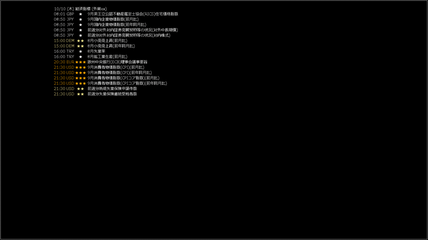This screenshot has height=240, width=428.
Task: Click the two-star rating beside 前週分新規失業保険申請件数
Action: [x=81, y=89]
